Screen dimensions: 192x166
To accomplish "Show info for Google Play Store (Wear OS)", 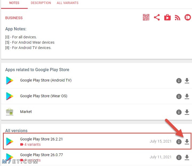I will (179, 96).
